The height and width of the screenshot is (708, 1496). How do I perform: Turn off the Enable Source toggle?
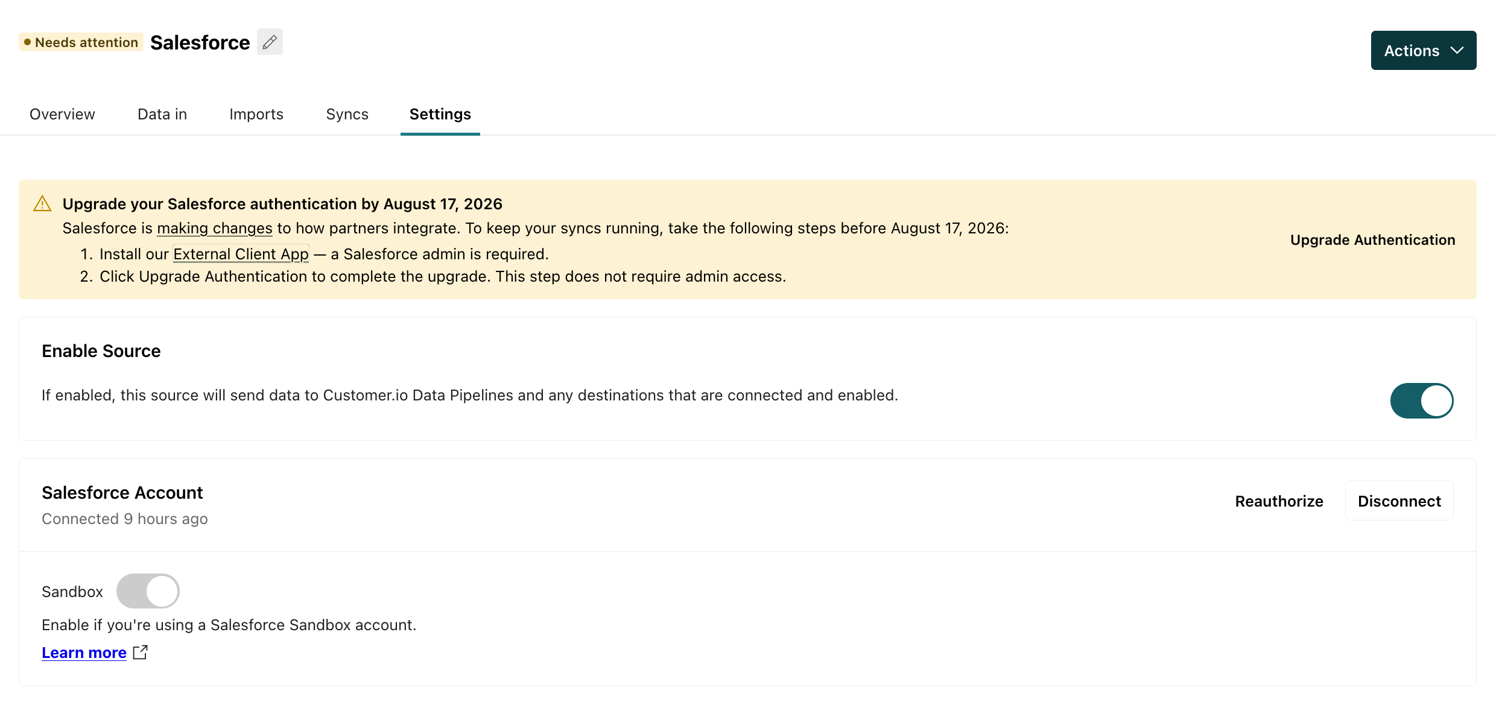(x=1422, y=400)
